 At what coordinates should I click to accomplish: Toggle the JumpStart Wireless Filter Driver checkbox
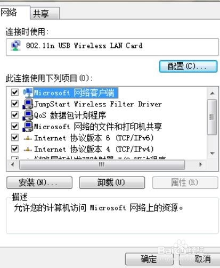pyautogui.click(x=15, y=104)
